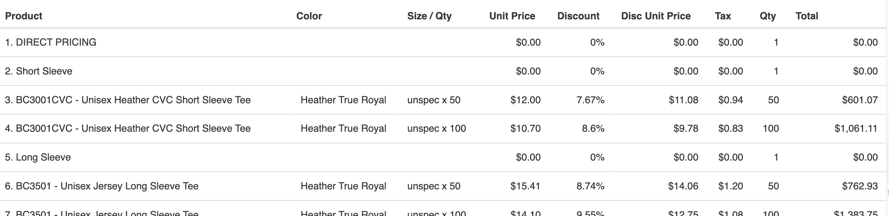Click the Product column header
Image resolution: width=889 pixels, height=216 pixels.
click(24, 16)
